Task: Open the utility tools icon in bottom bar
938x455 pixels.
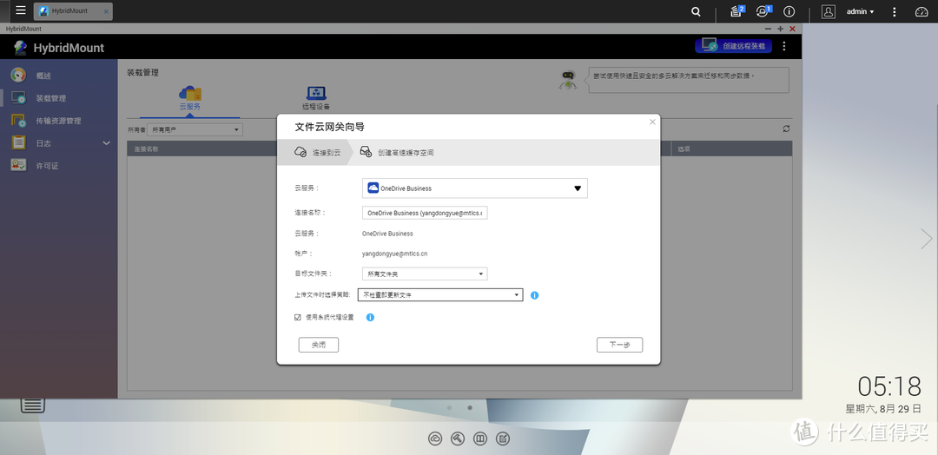Action: (x=458, y=439)
